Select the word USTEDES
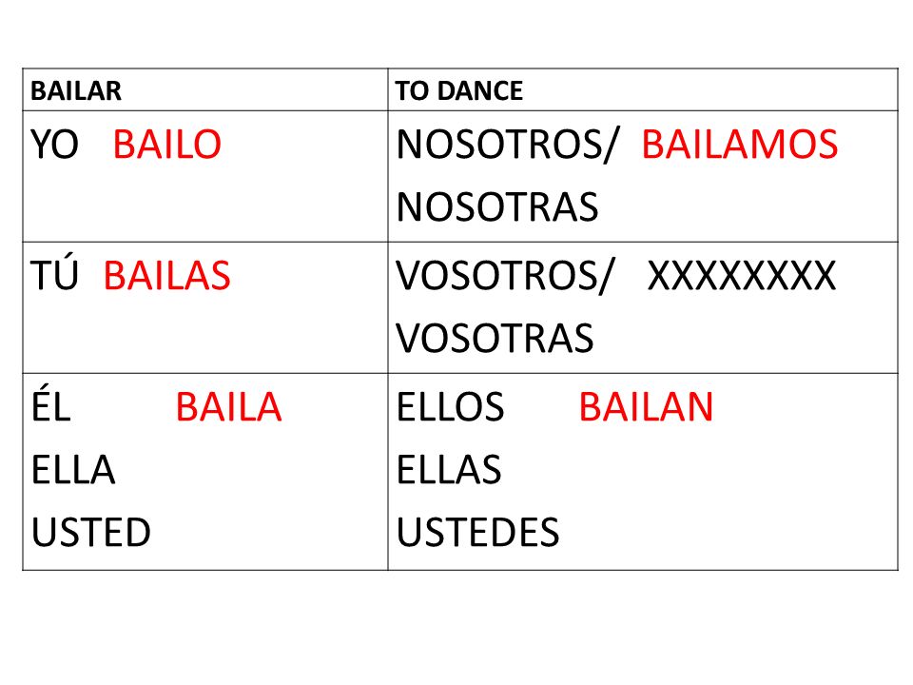Viewport: 913px width, 685px height. click(478, 533)
